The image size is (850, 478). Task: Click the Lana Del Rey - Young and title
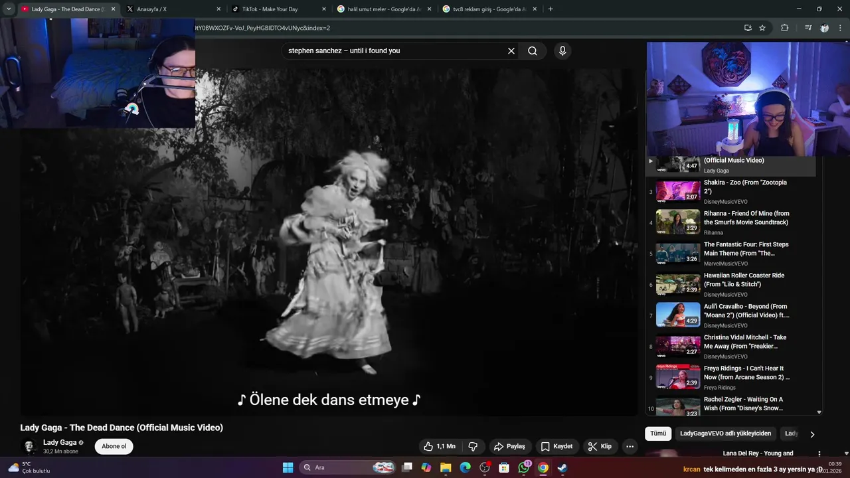tap(758, 453)
